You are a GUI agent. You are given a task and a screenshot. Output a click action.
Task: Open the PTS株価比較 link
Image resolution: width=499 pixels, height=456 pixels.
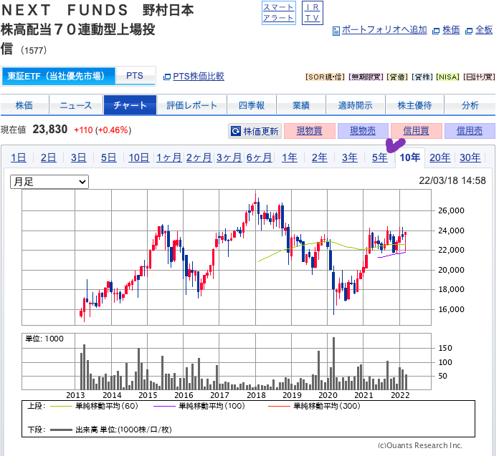199,77
